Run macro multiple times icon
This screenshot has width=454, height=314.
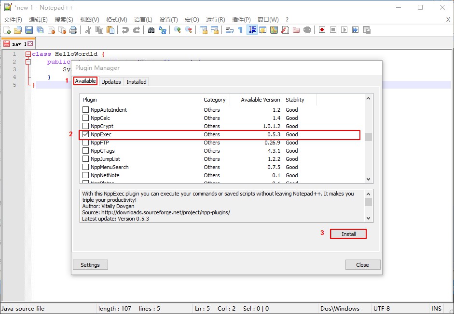click(355, 30)
